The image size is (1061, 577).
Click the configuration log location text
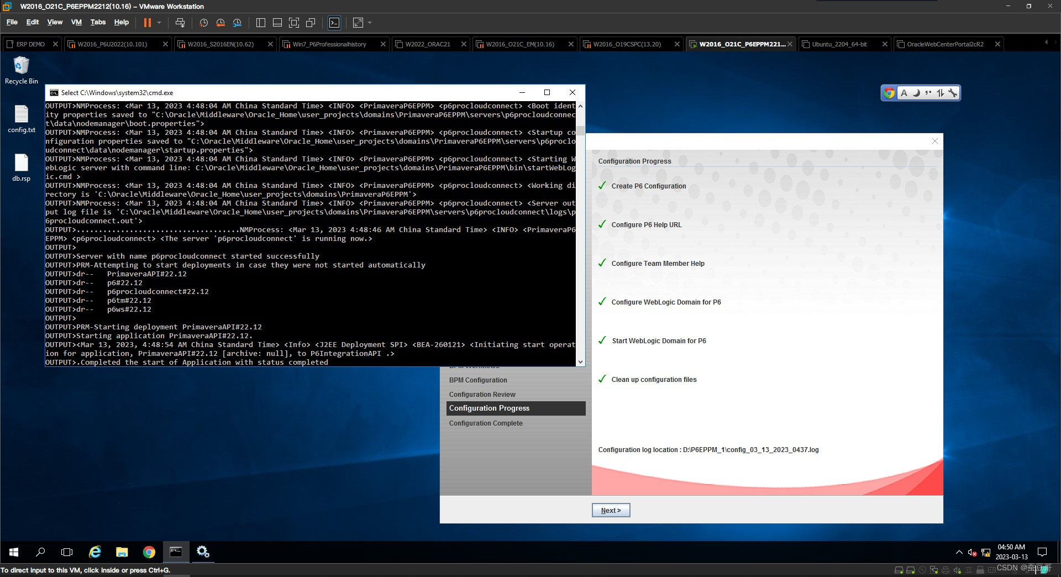[x=708, y=450]
